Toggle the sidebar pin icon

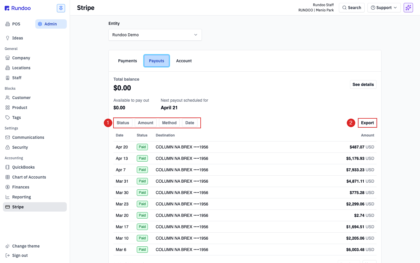pos(61,8)
